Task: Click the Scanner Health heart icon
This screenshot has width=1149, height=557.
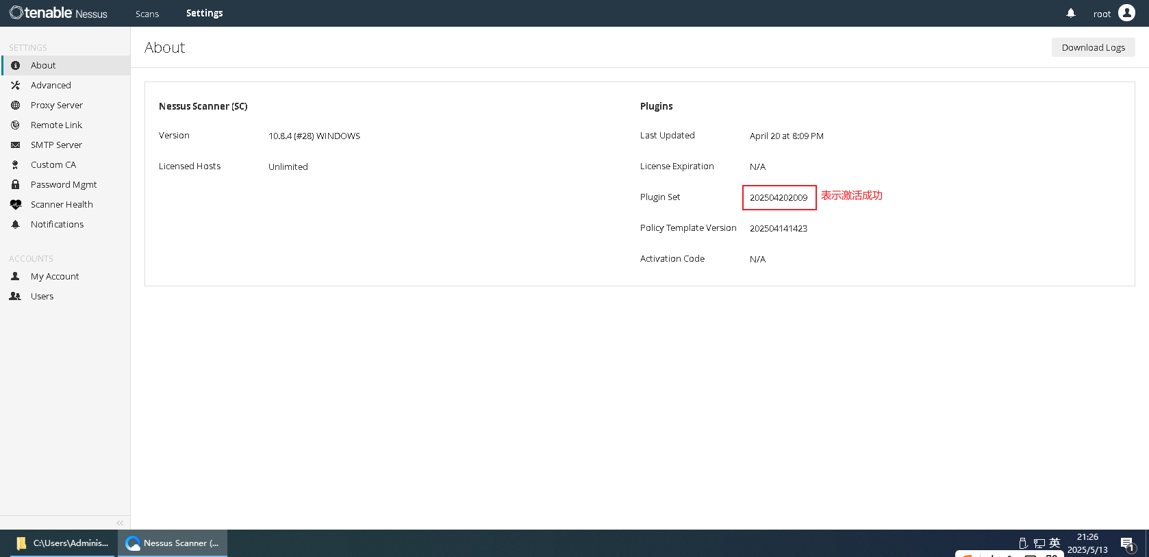Action: tap(15, 205)
